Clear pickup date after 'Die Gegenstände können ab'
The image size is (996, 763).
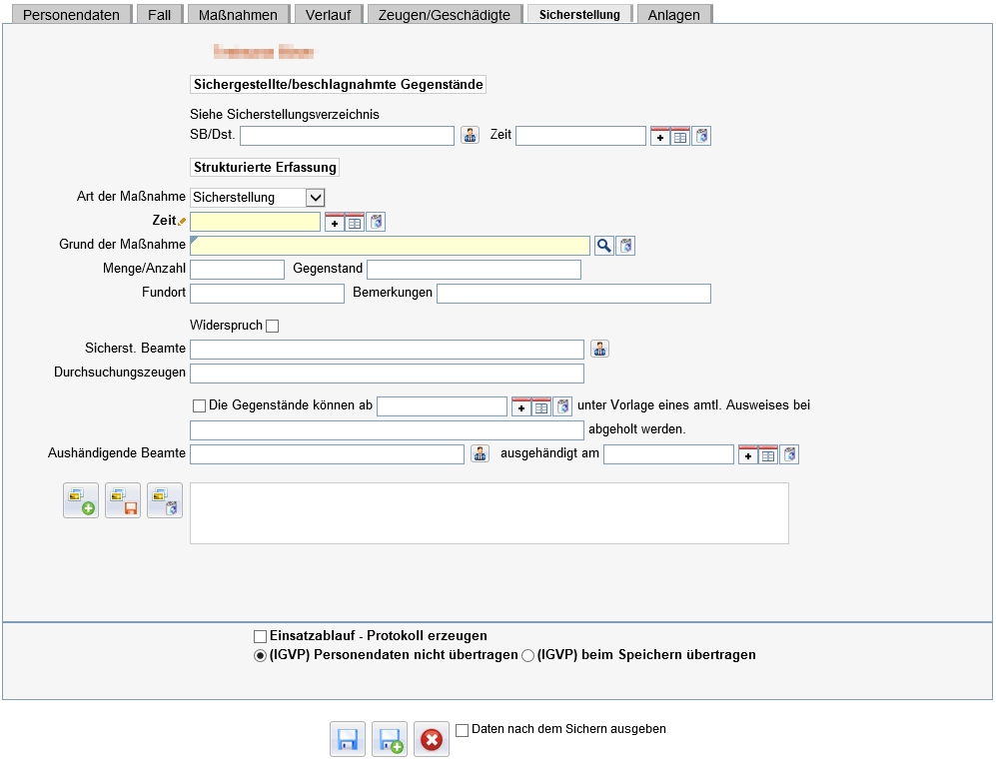click(x=562, y=406)
